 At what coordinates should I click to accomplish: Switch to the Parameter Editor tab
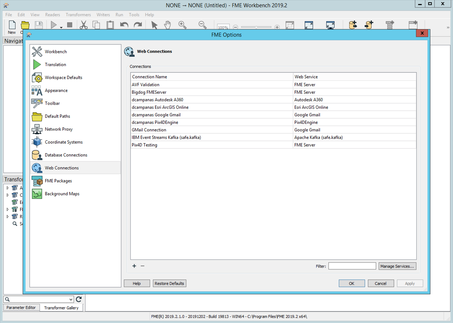pyautogui.click(x=21, y=308)
